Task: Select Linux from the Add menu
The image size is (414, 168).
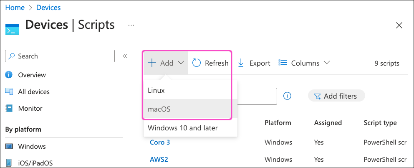Action: pyautogui.click(x=156, y=90)
